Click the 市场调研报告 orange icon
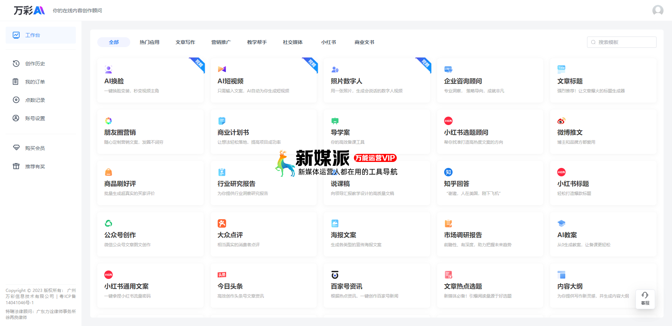672x326 pixels. tap(448, 223)
